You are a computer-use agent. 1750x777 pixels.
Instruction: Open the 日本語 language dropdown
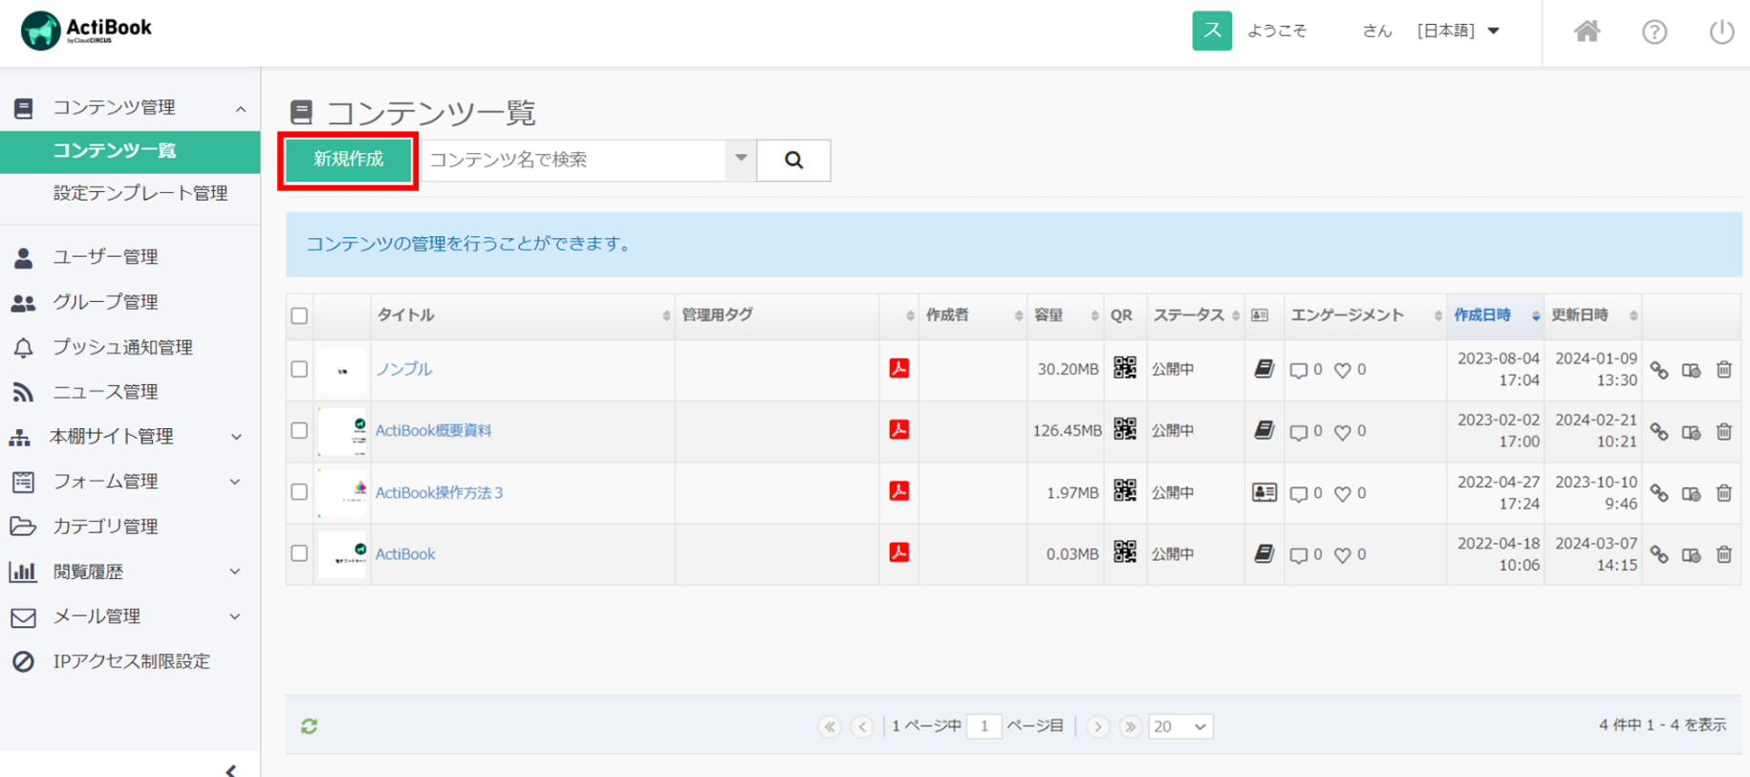pyautogui.click(x=1458, y=31)
